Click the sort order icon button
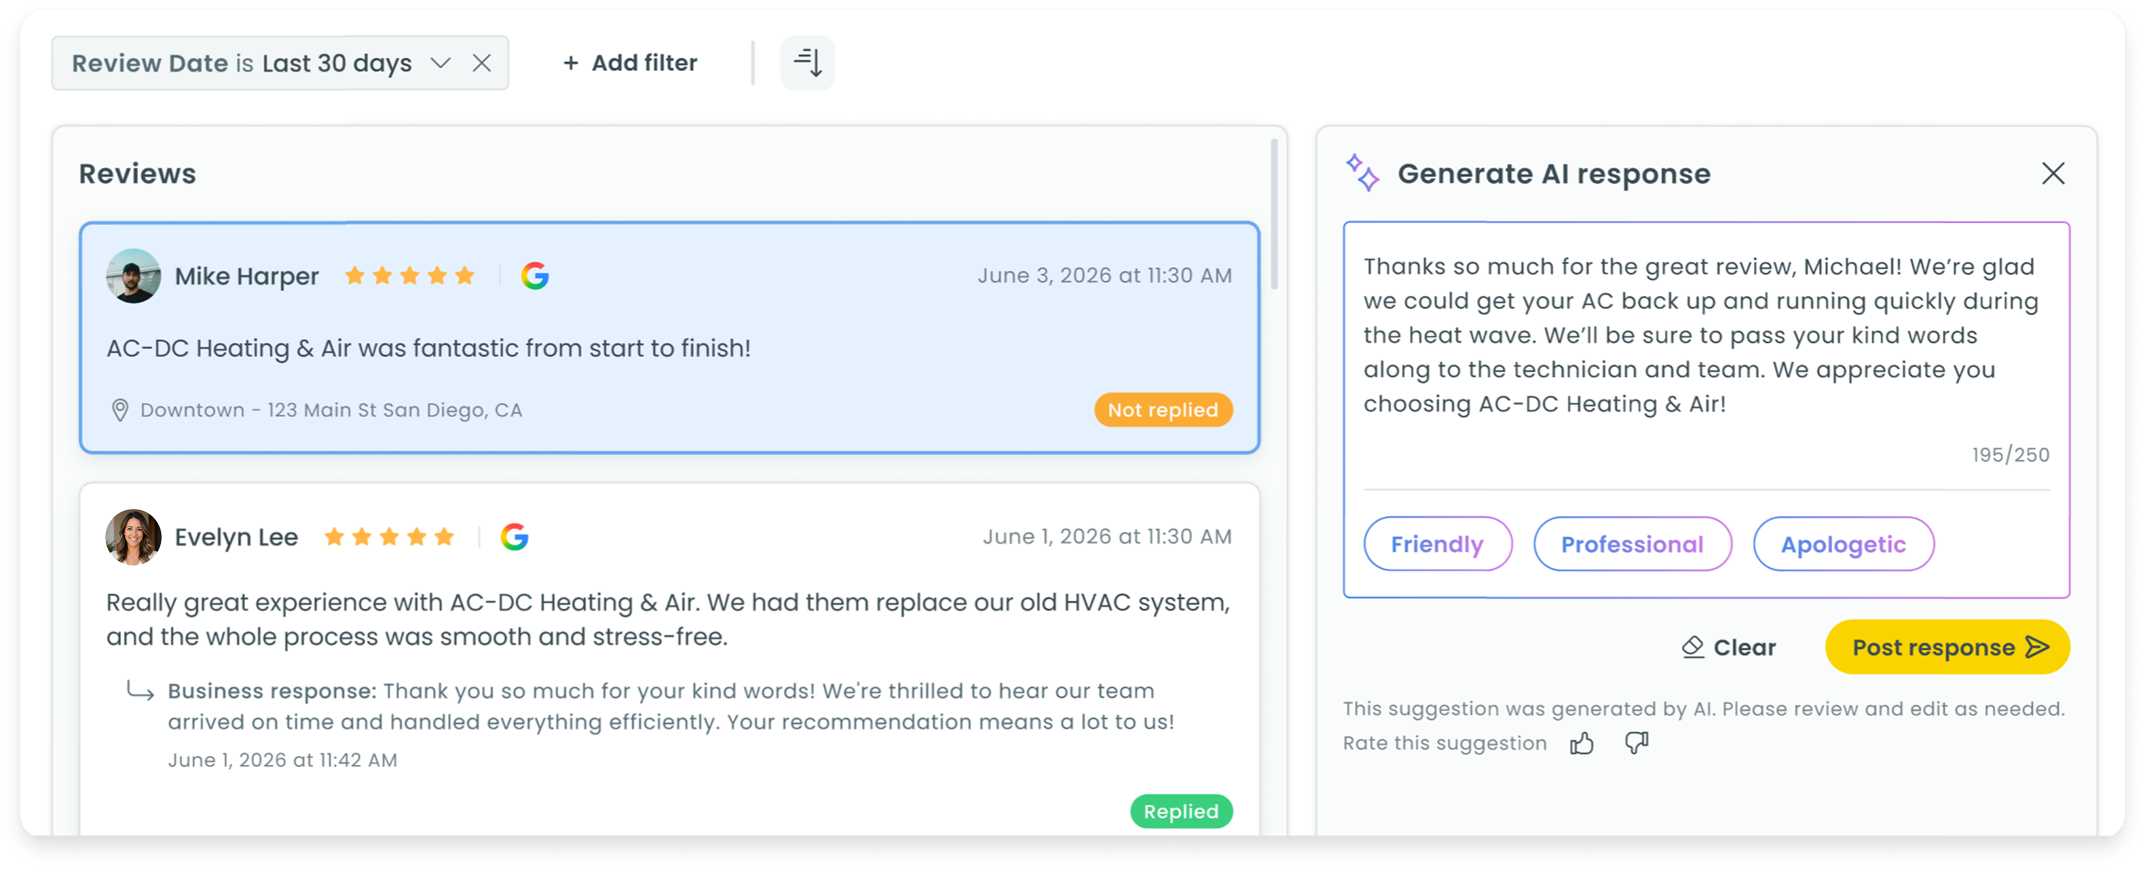Viewport: 2145px width, 869px height. (x=807, y=63)
